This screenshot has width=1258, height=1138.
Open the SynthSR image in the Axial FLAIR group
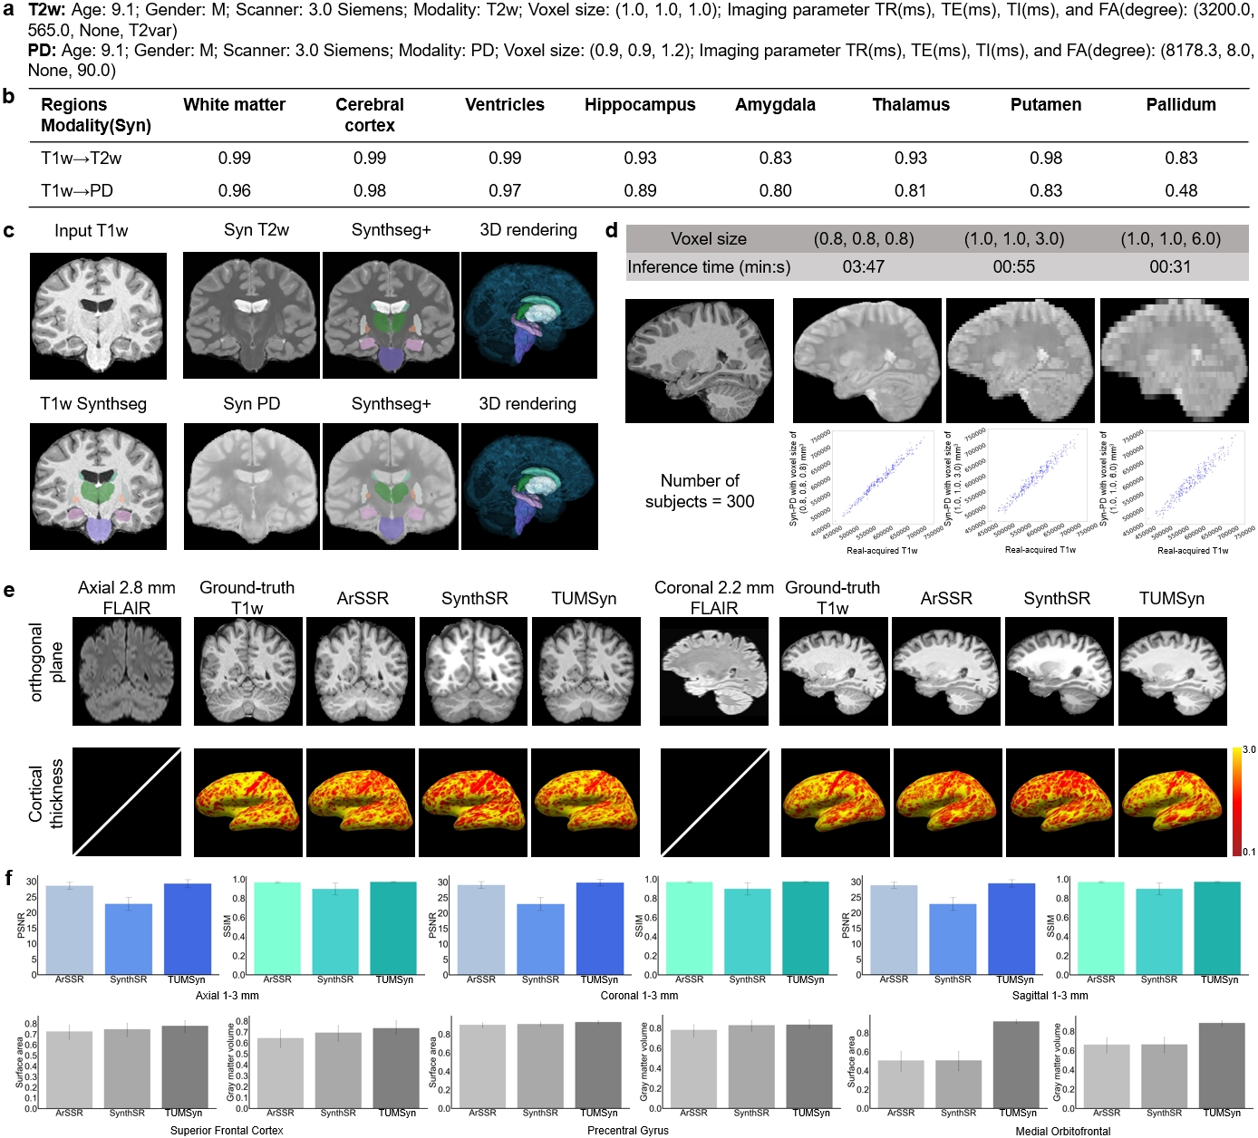click(473, 671)
